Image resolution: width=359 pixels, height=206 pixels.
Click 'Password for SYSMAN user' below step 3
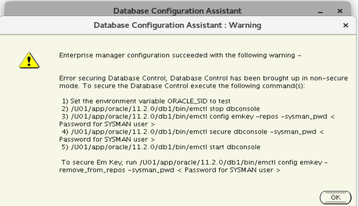107,124
